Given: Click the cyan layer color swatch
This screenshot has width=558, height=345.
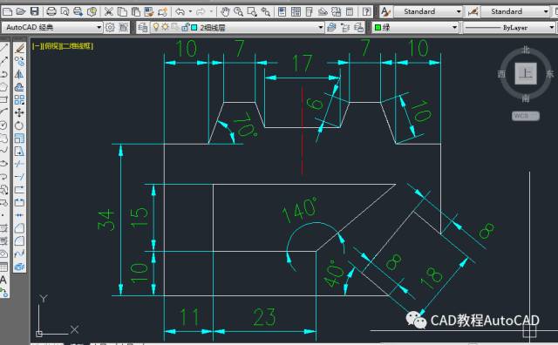Looking at the screenshot, I should [194, 27].
